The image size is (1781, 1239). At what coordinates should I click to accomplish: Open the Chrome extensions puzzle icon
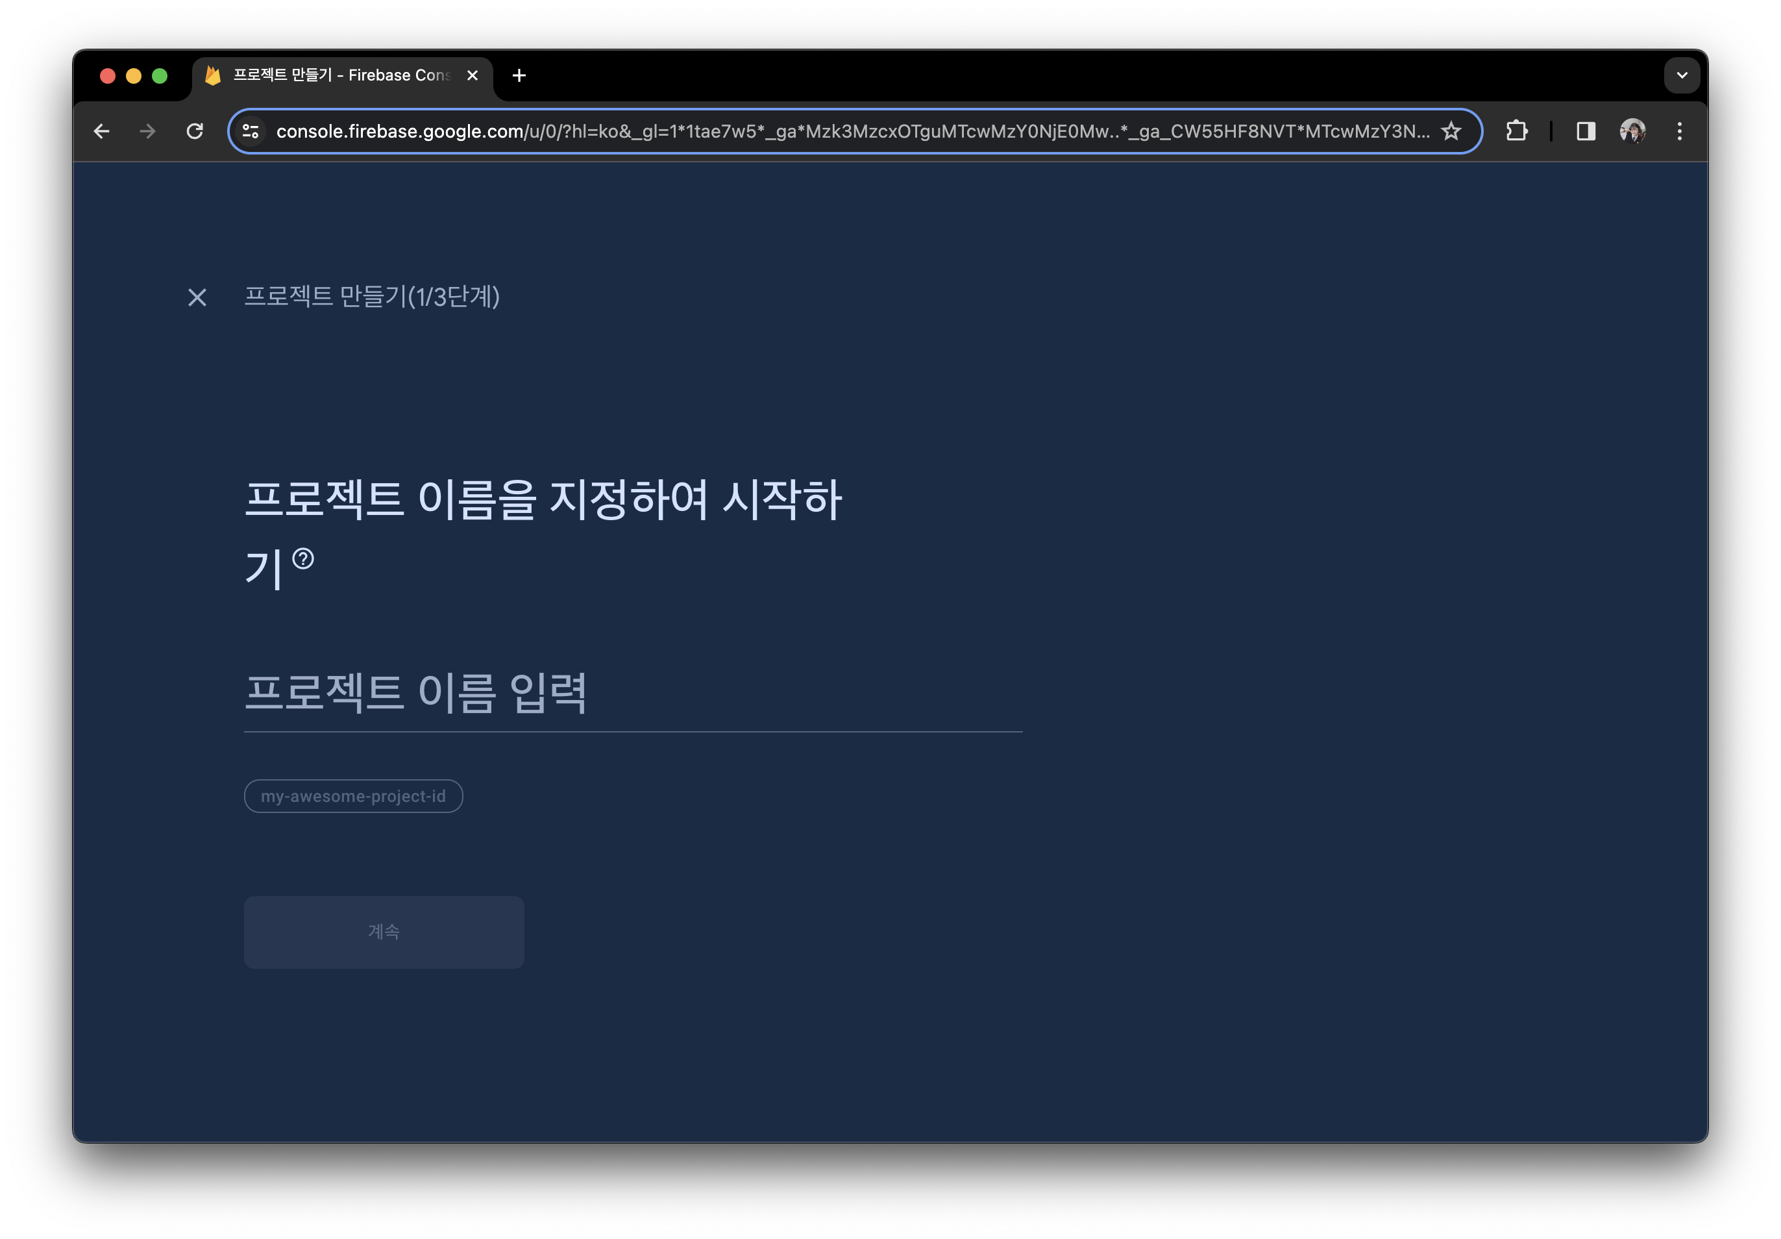click(x=1516, y=131)
